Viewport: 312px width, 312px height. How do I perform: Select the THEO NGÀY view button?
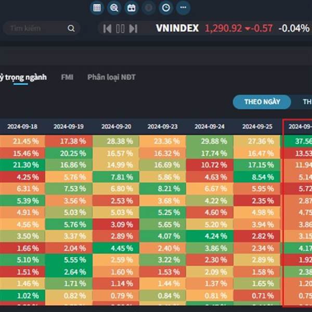click(x=262, y=102)
